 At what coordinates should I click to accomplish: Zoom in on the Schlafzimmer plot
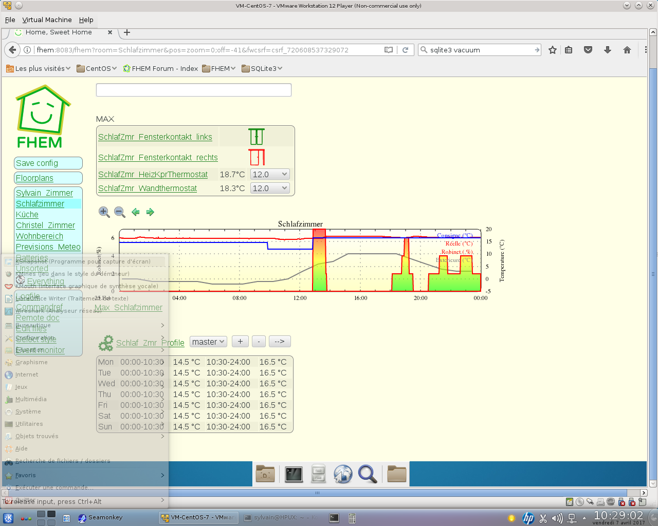pyautogui.click(x=104, y=212)
